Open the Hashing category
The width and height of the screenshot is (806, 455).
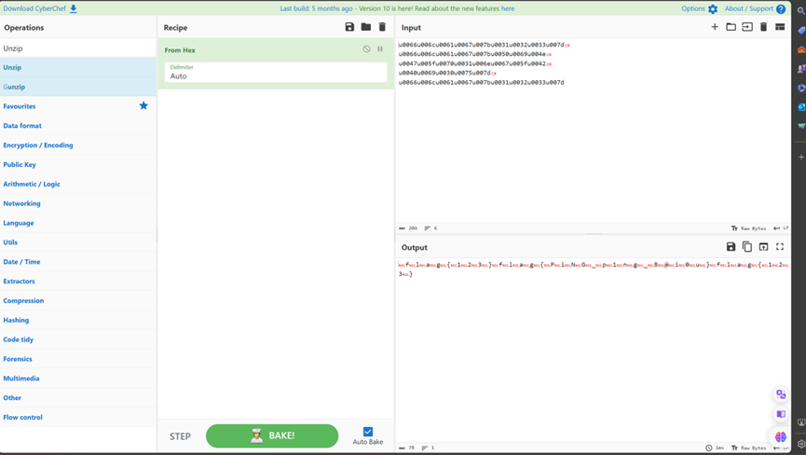click(78, 321)
